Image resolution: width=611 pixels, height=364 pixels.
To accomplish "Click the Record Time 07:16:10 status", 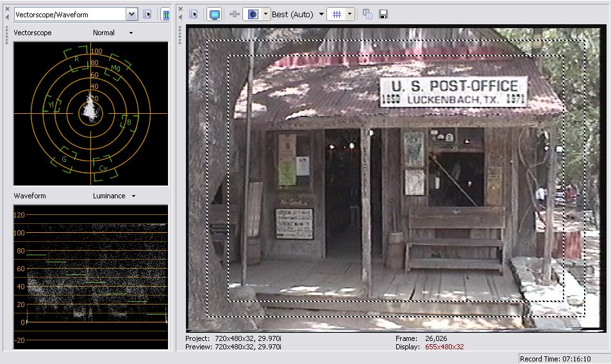I will (x=555, y=359).
